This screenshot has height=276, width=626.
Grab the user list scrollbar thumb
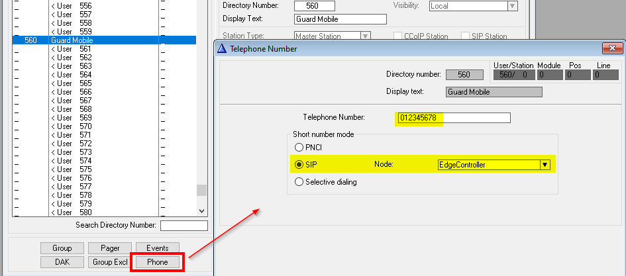click(201, 190)
